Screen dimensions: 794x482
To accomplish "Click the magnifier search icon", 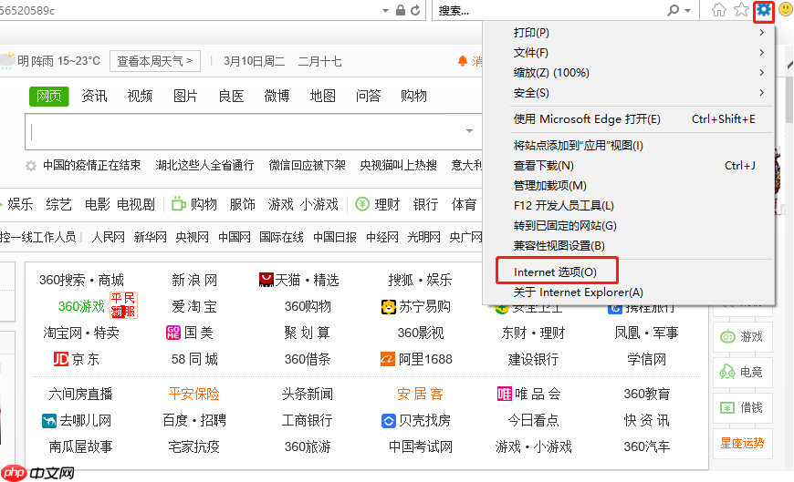I will tap(673, 10).
